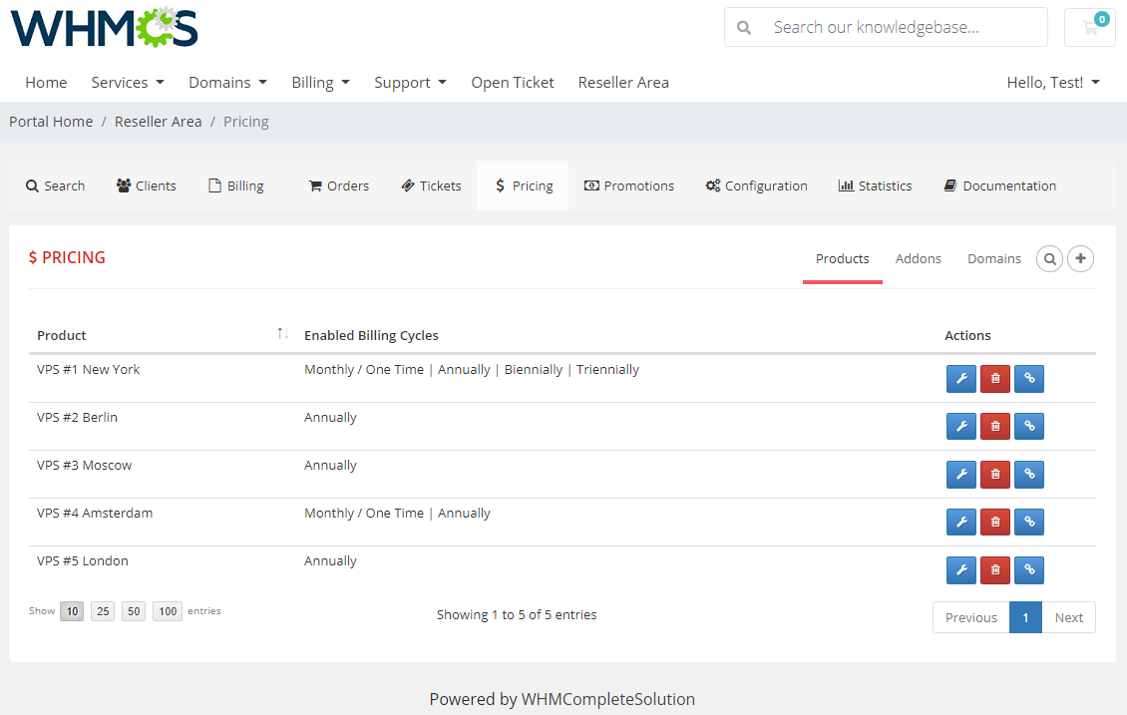Image resolution: width=1127 pixels, height=715 pixels.
Task: Show 100 entries per page
Action: (x=167, y=610)
